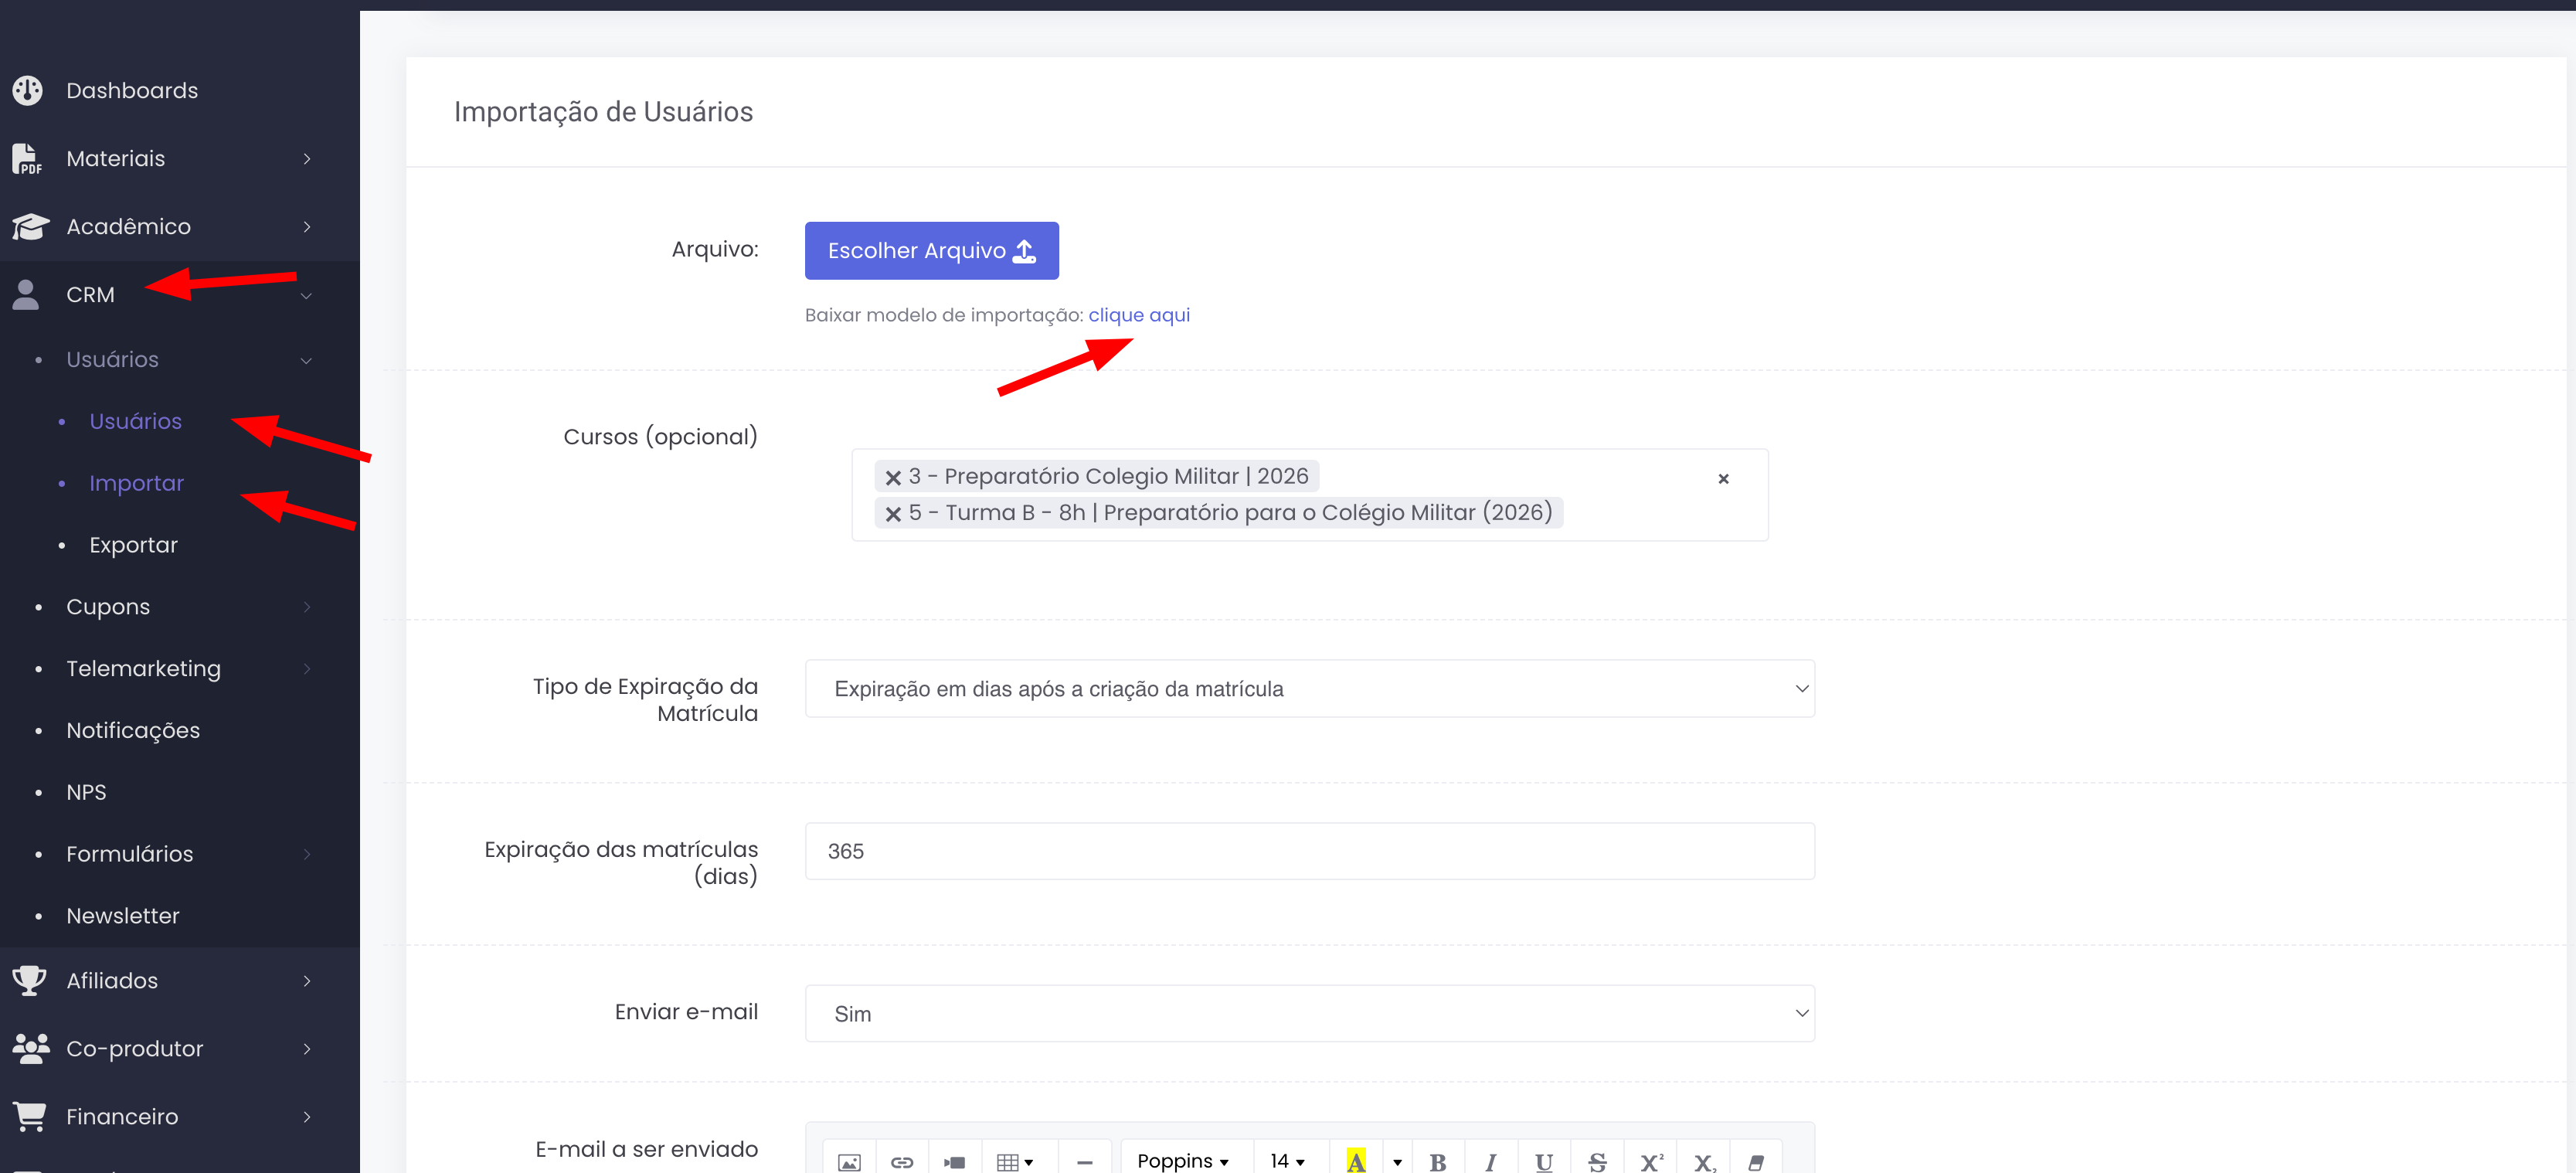This screenshot has height=1173, width=2576.
Task: Click the expiration days field showing 365
Action: point(1309,851)
